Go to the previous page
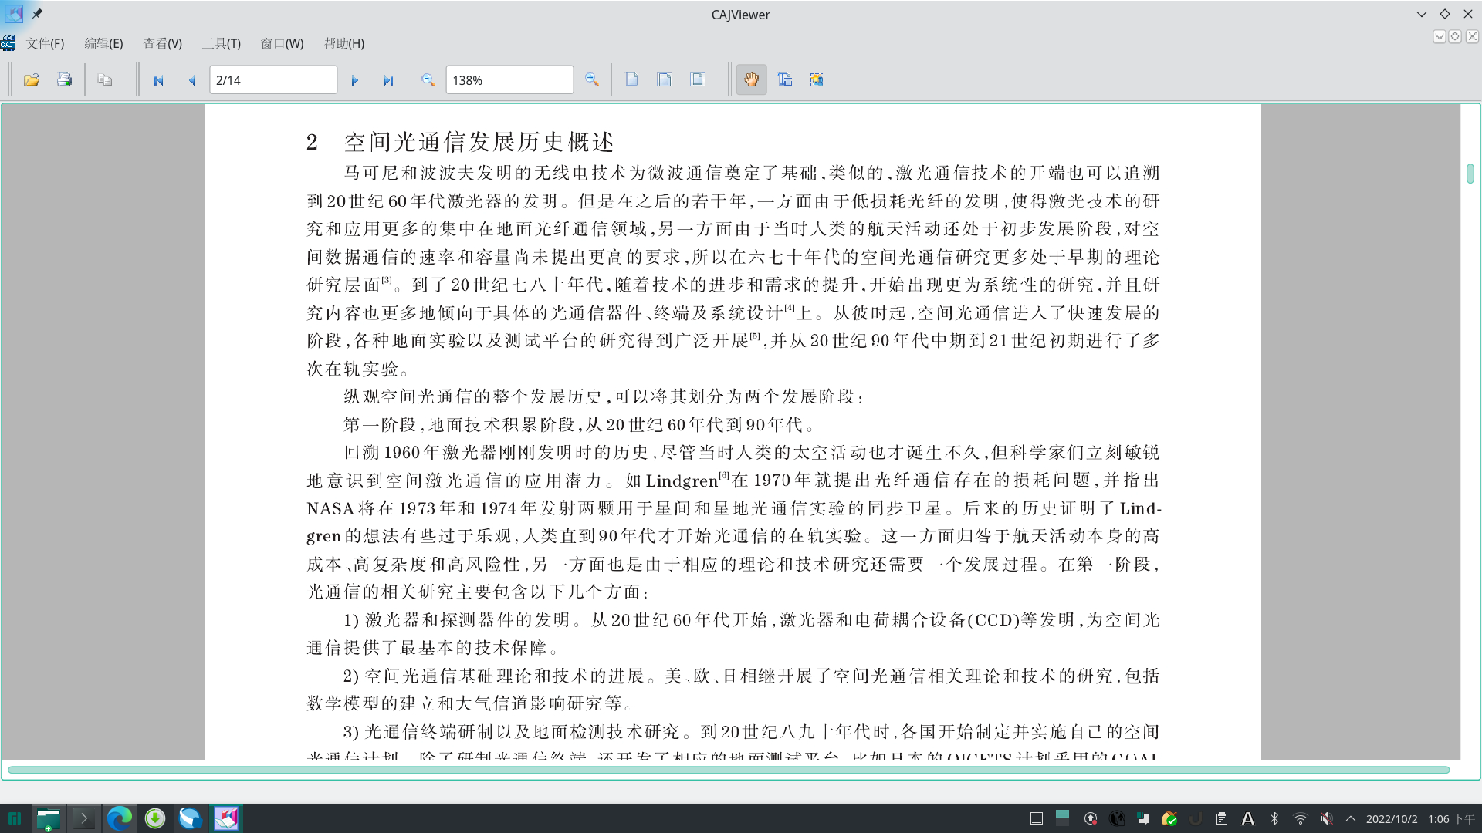1482x833 pixels. (x=192, y=80)
